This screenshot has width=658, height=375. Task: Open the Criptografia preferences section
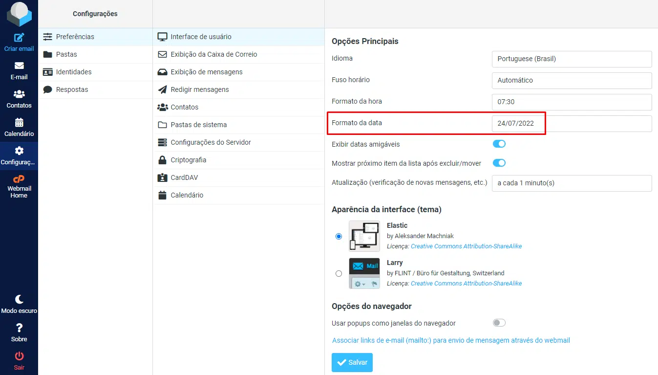188,160
